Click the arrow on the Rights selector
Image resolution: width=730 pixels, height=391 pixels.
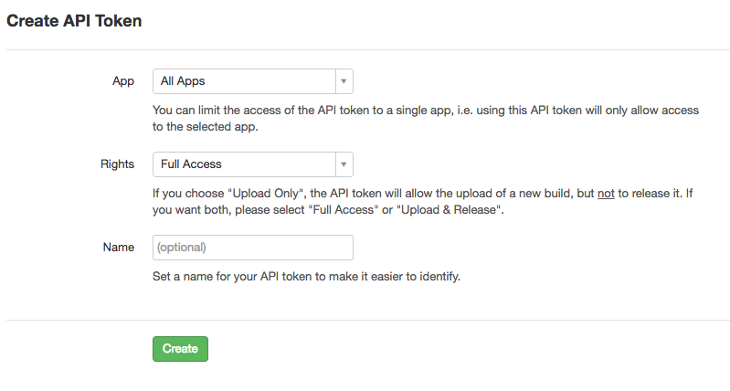pyautogui.click(x=344, y=164)
